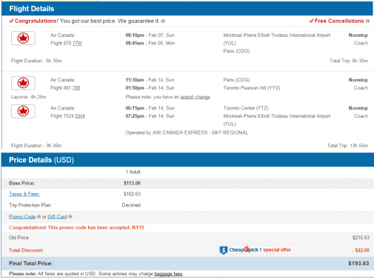Open the 77W aircraft type link
The height and width of the screenshot is (279, 374).
click(77, 43)
